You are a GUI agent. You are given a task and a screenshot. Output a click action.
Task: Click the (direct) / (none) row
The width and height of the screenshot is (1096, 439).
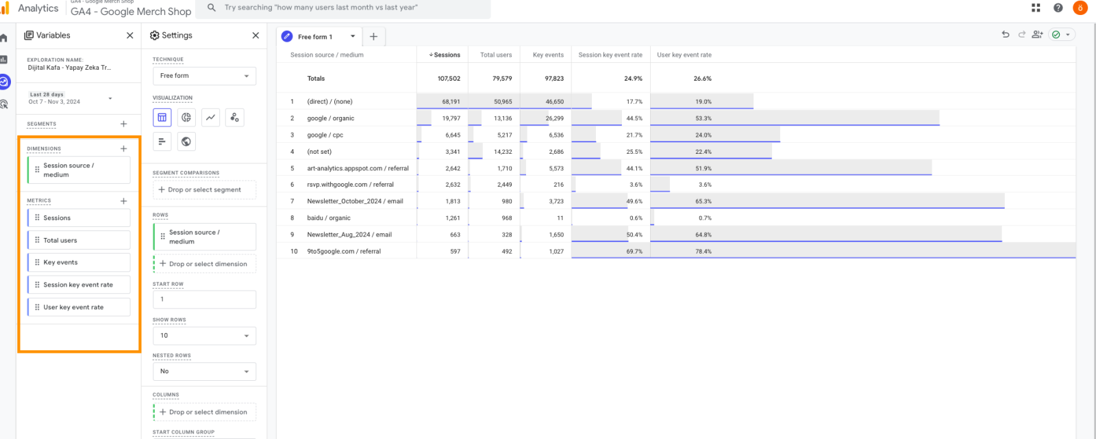point(676,101)
